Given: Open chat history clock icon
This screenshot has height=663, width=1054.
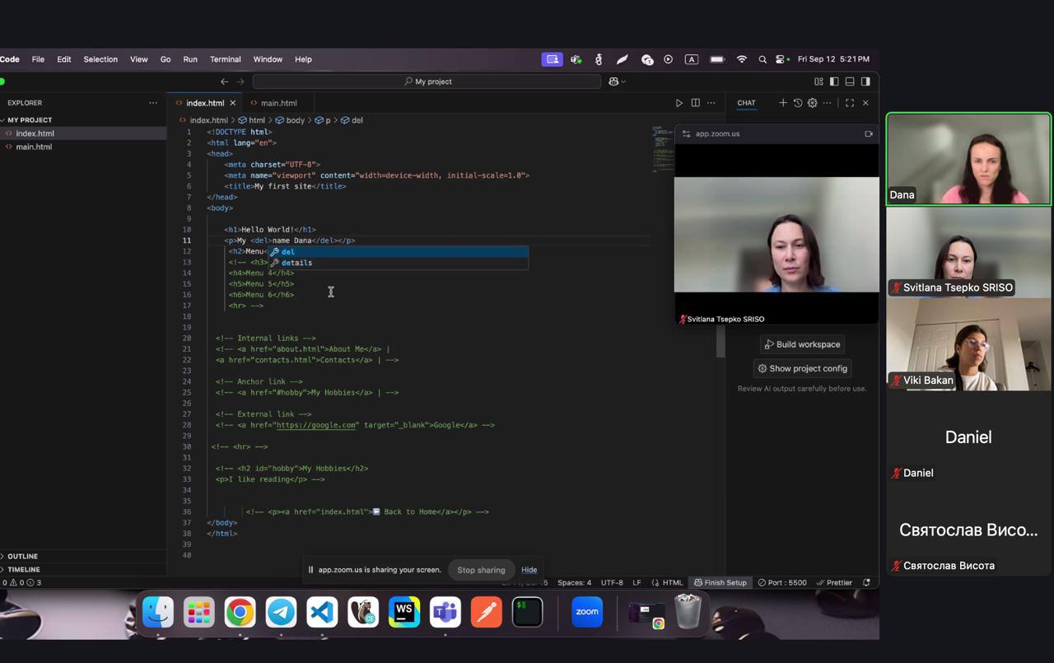Looking at the screenshot, I should tap(797, 103).
